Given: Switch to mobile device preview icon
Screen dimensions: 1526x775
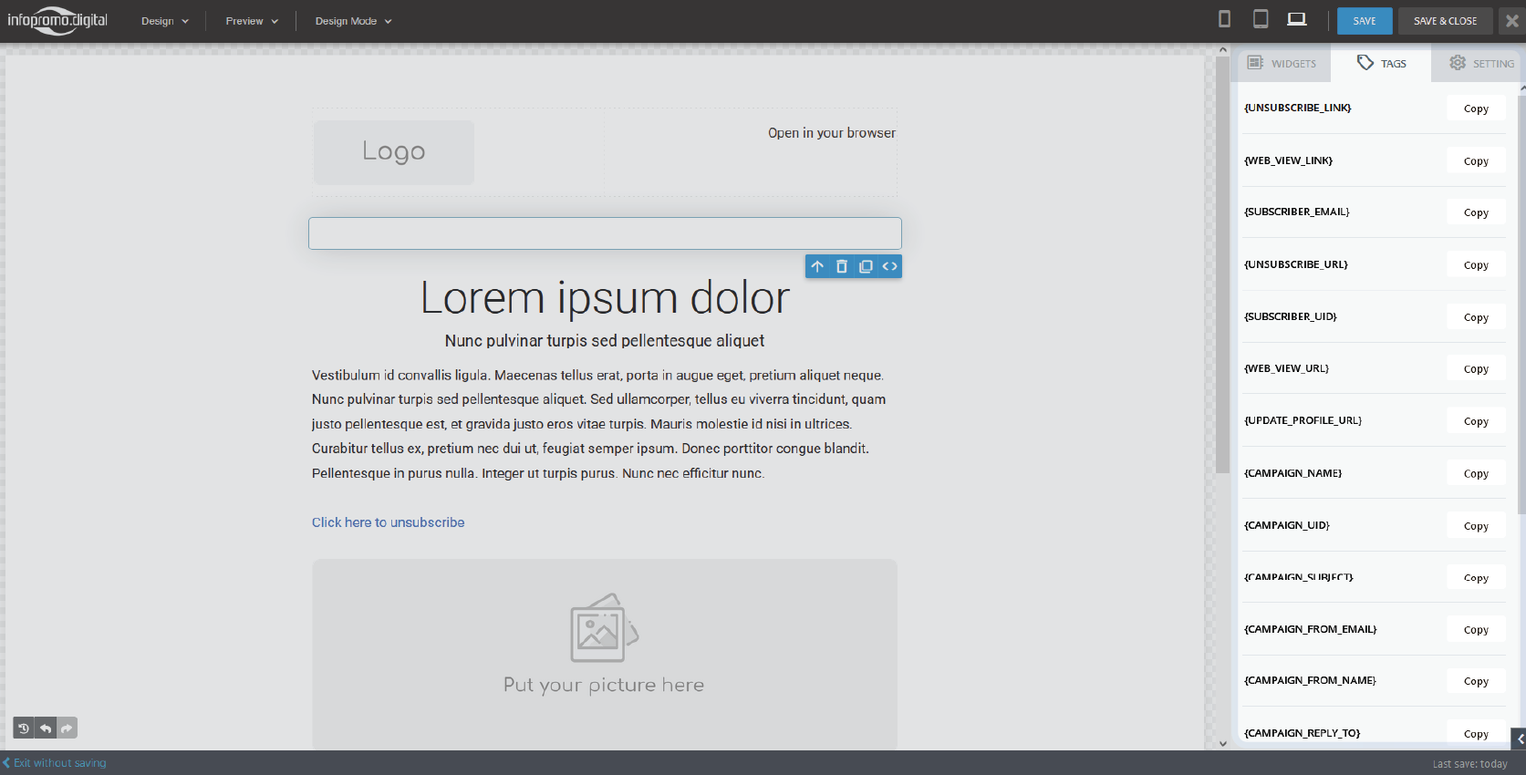Looking at the screenshot, I should pos(1224,19).
